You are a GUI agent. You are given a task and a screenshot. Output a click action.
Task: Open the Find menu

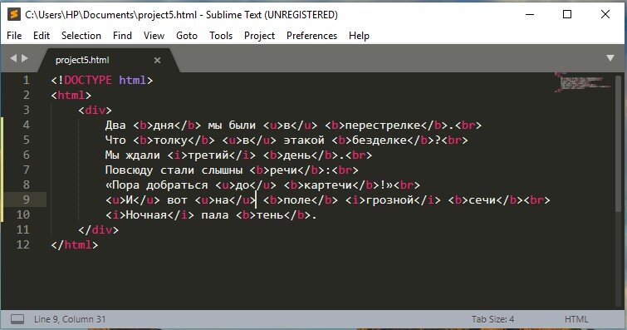click(x=122, y=36)
